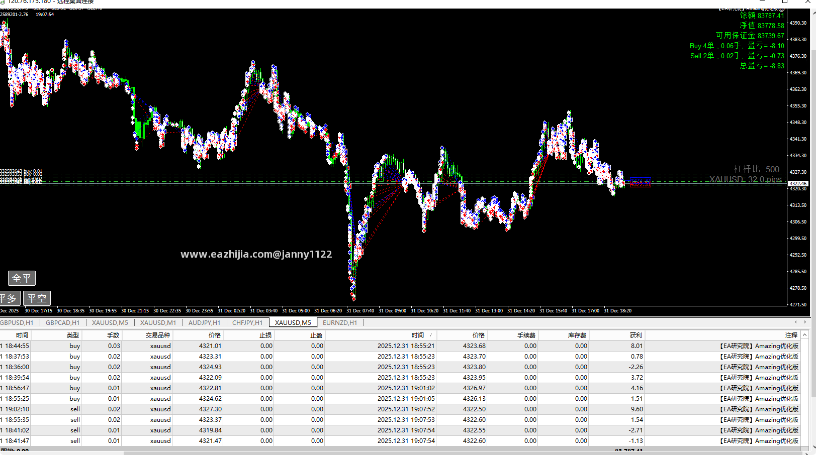Screen dimensions: 816x455
Task: Click the 杠杆比: 500 chart label
Action: 756,169
